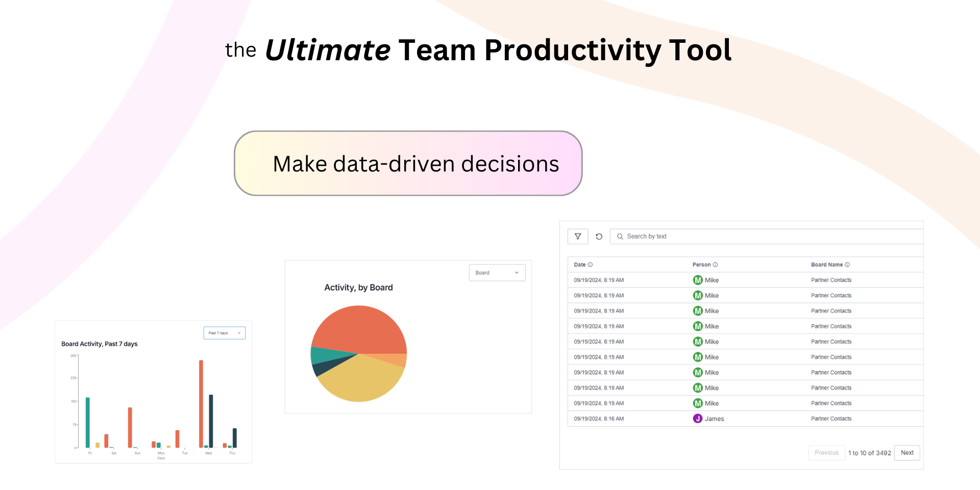Click the Board Name column header
This screenshot has height=490, width=980.
[826, 264]
